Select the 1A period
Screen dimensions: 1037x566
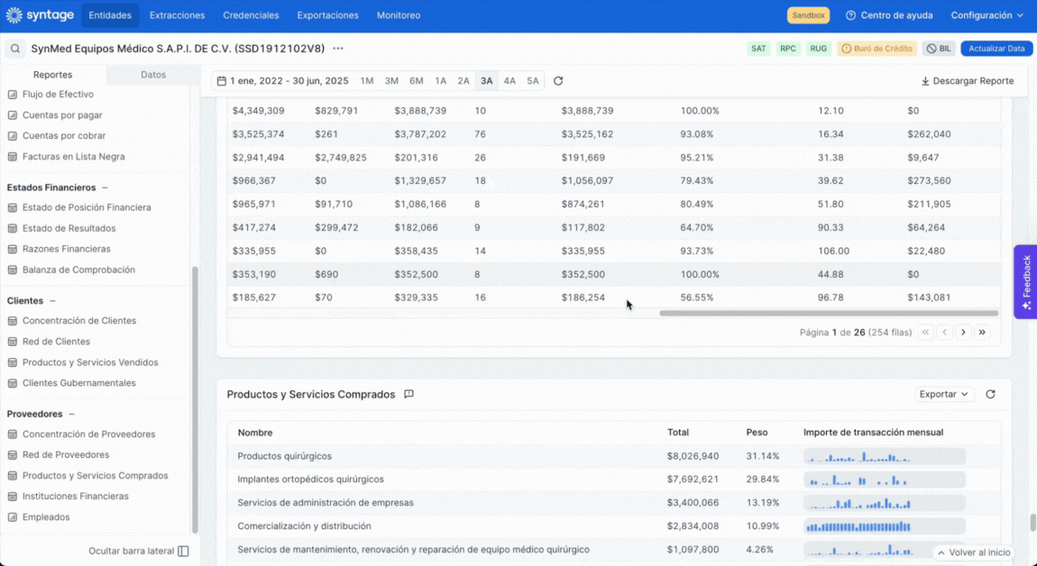pyautogui.click(x=440, y=81)
